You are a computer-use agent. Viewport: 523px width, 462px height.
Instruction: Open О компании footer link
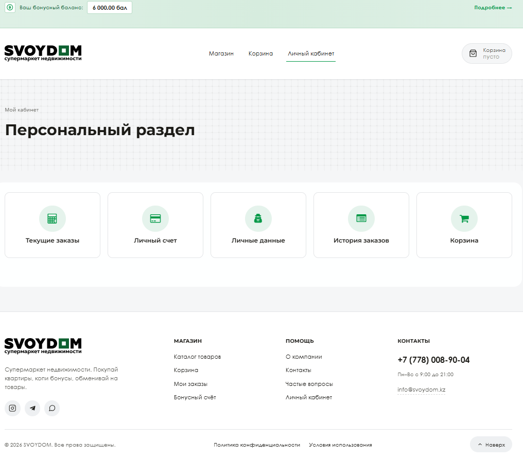pyautogui.click(x=304, y=357)
